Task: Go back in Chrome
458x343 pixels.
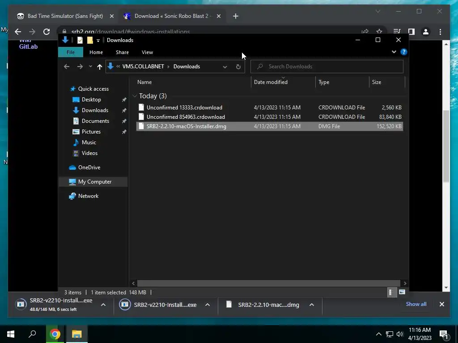Action: click(x=18, y=32)
